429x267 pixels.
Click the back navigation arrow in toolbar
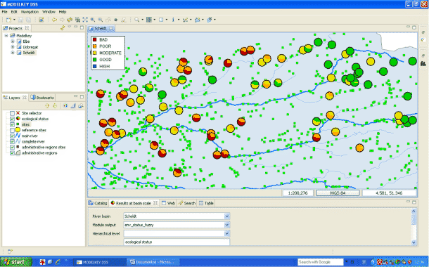coord(54,20)
